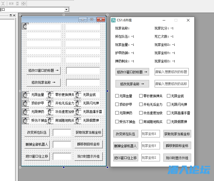Click the 请输入想要修改的标题 input field
Image resolution: width=214 pixels, height=181 pixels.
(x=171, y=72)
